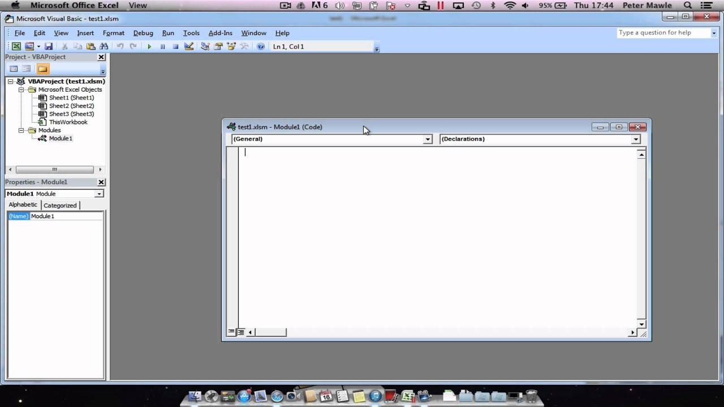
Task: Open the Add-Ins menu
Action: (221, 33)
